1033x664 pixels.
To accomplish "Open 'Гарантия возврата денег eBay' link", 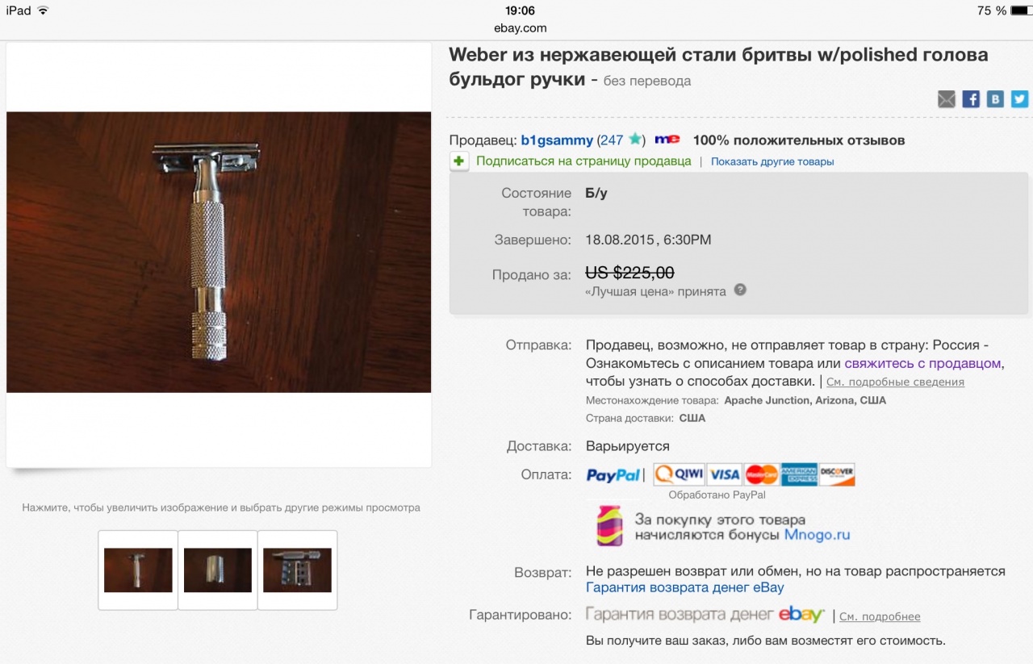I will 684,587.
